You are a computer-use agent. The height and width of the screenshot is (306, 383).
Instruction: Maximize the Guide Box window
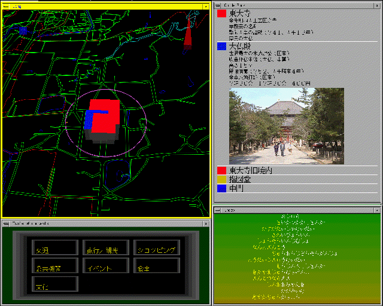[376, 5]
